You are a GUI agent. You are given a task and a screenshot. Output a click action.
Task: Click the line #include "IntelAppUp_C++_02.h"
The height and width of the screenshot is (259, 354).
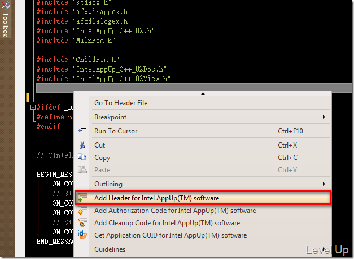click(x=96, y=31)
